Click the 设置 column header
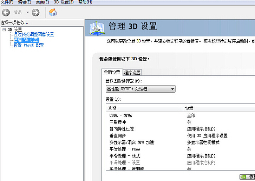The width and height of the screenshot is (255, 181). 219,108
